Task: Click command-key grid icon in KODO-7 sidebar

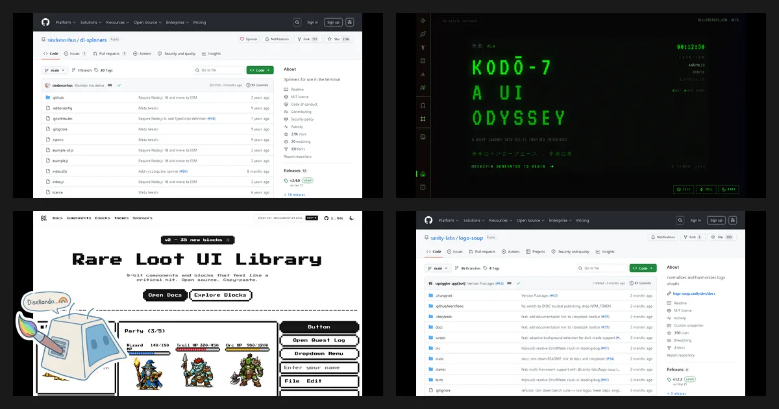Action: coord(423,119)
